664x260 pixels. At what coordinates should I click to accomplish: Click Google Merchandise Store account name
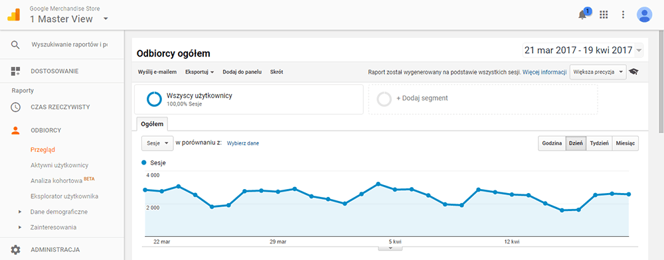pos(65,8)
